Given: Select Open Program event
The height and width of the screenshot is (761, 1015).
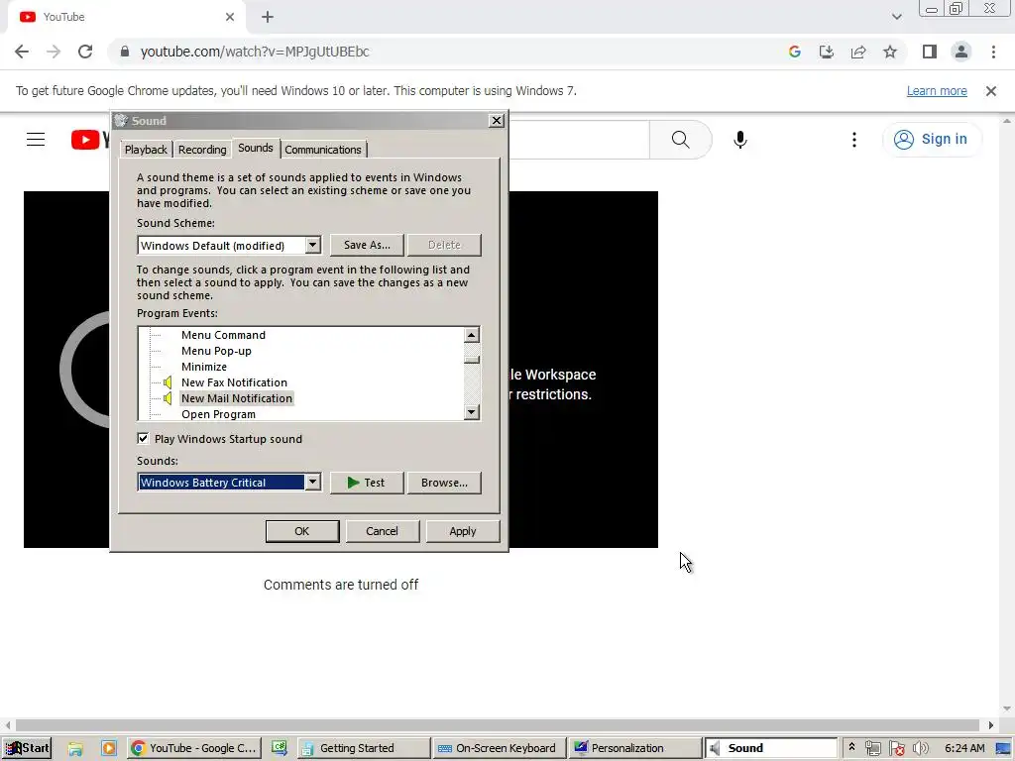Looking at the screenshot, I should (218, 414).
